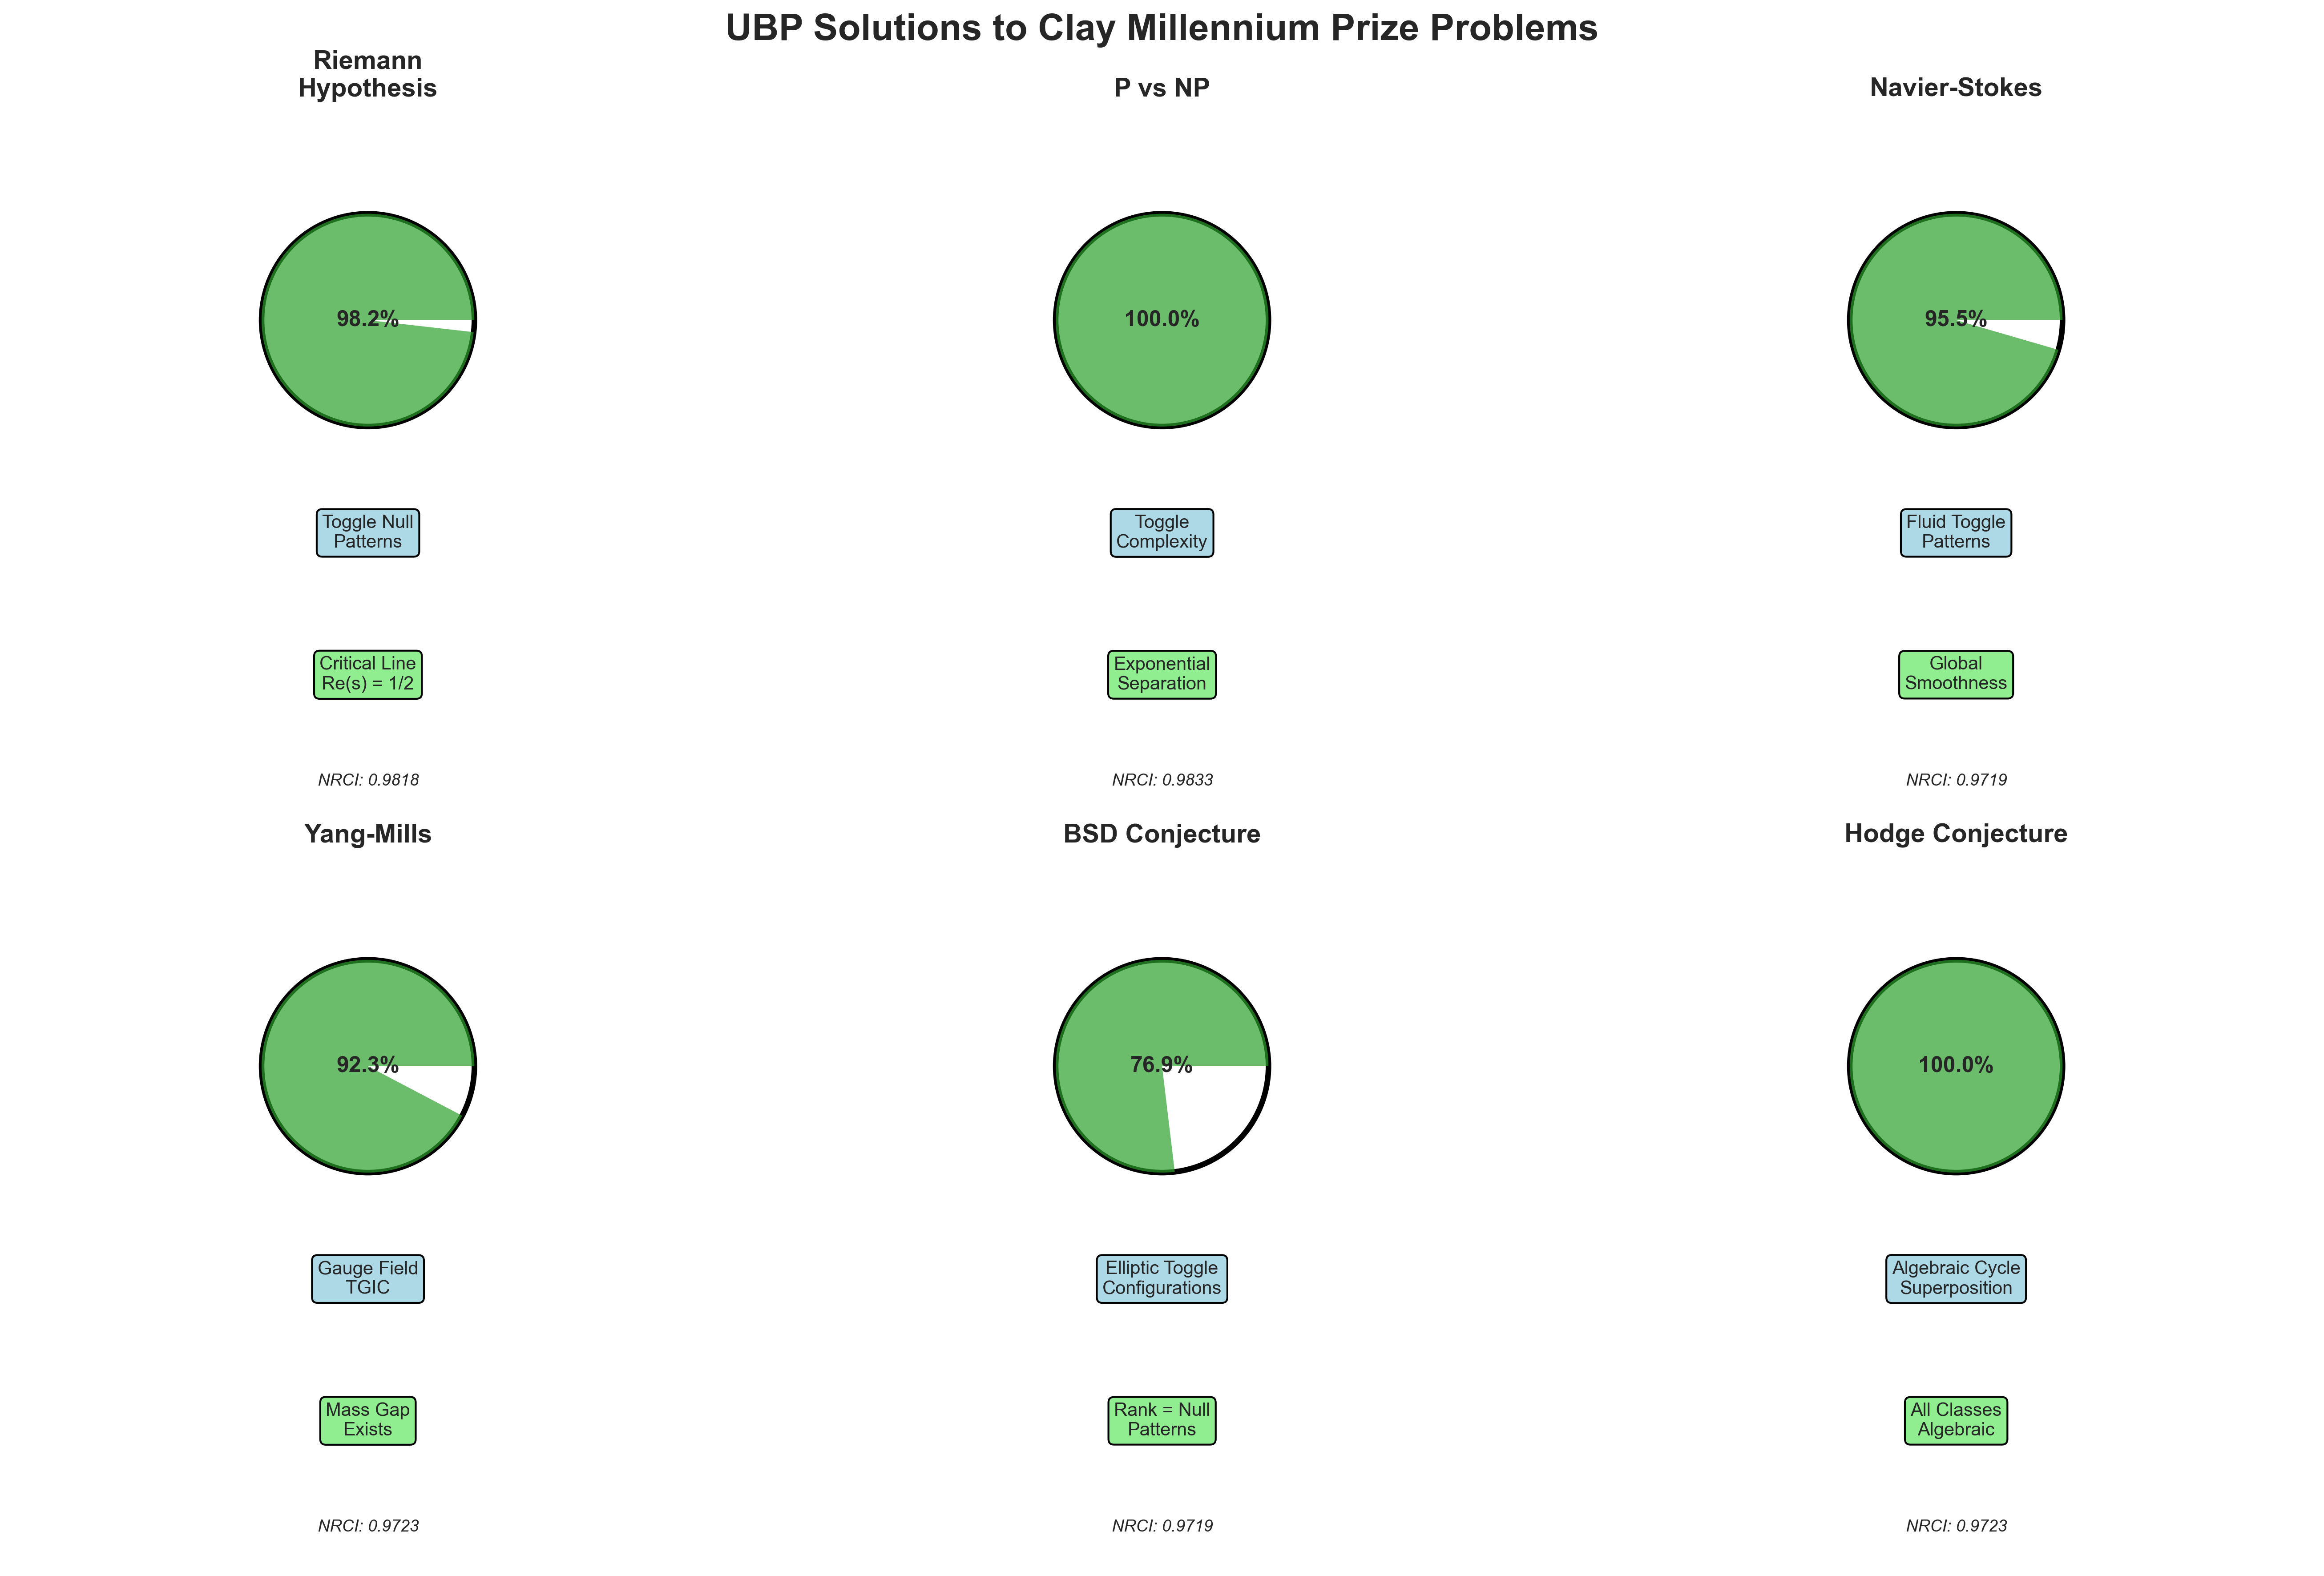Click the Toggle Complexity label box
The image size is (2324, 1576).
point(1161,532)
